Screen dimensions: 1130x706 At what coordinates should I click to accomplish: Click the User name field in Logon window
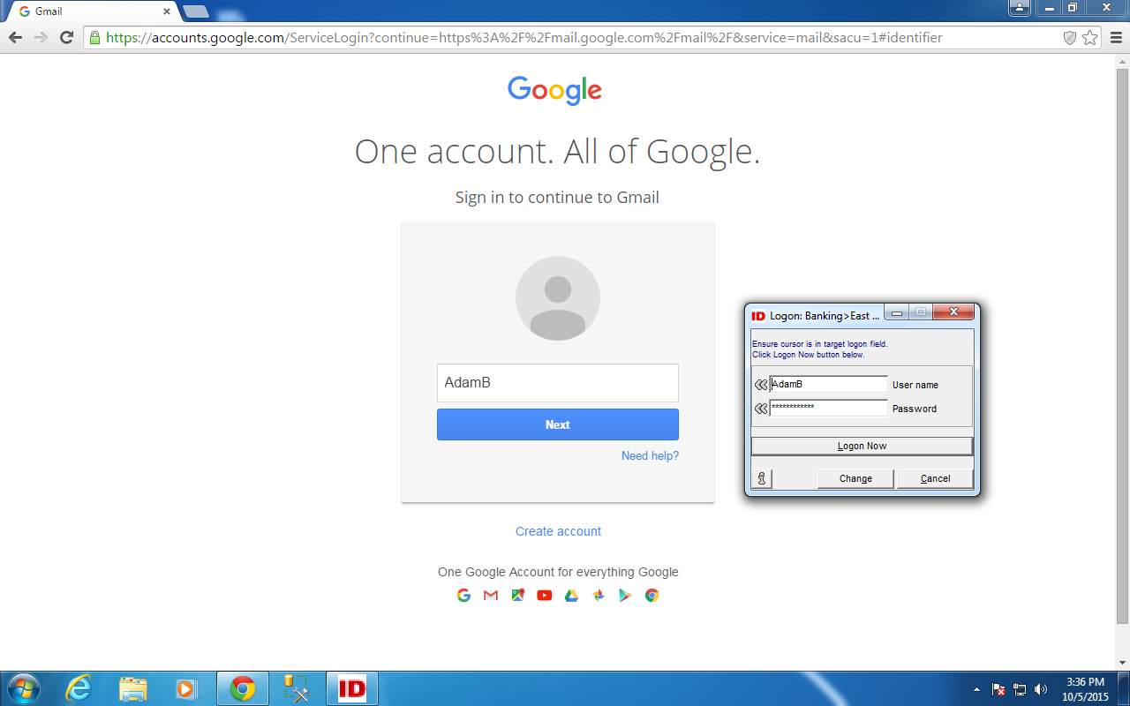click(x=828, y=385)
